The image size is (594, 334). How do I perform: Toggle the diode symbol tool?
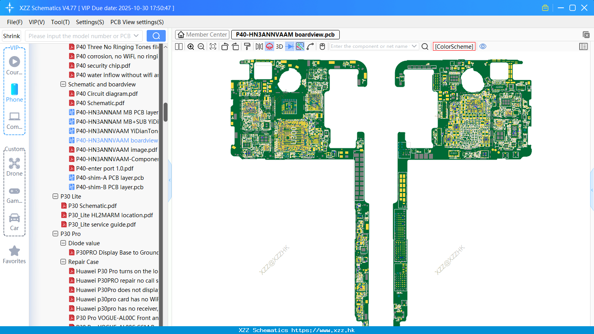(290, 46)
